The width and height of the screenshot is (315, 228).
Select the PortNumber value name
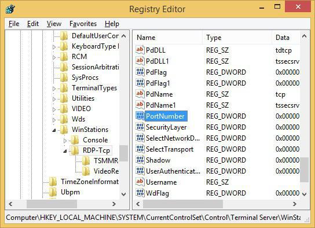point(165,116)
